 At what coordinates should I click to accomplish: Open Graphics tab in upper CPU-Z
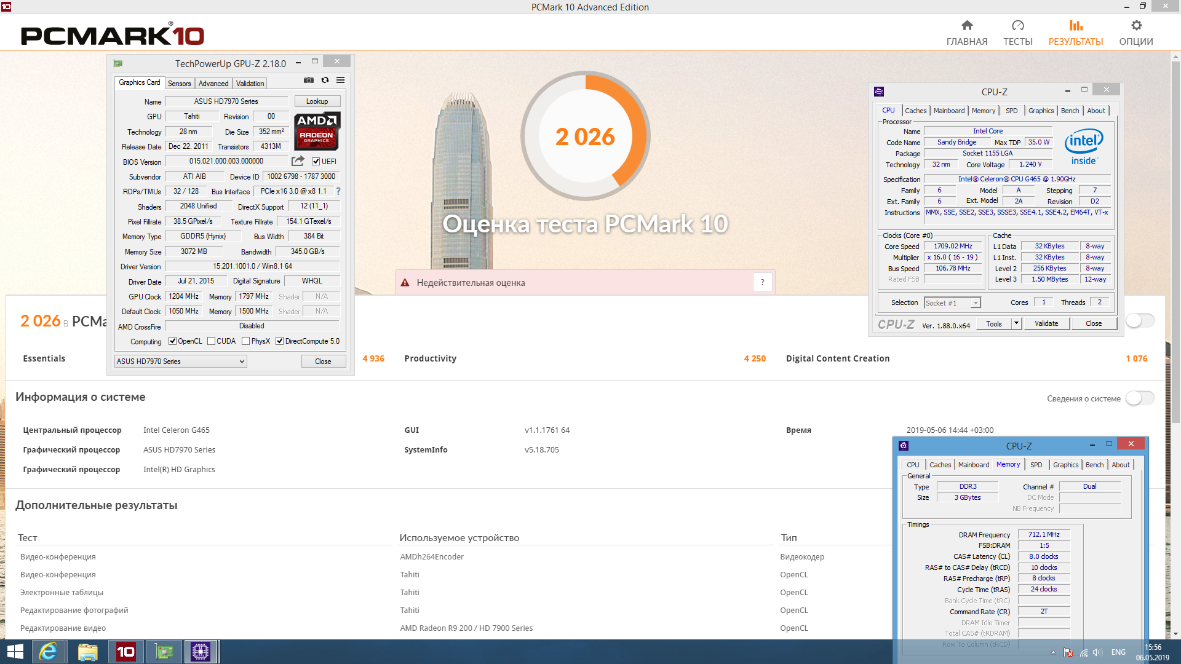click(1041, 111)
